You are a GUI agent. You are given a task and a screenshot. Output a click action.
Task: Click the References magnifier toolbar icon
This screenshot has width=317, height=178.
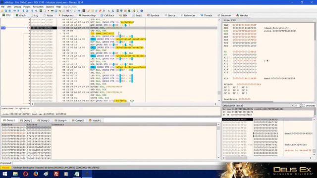point(75,11)
